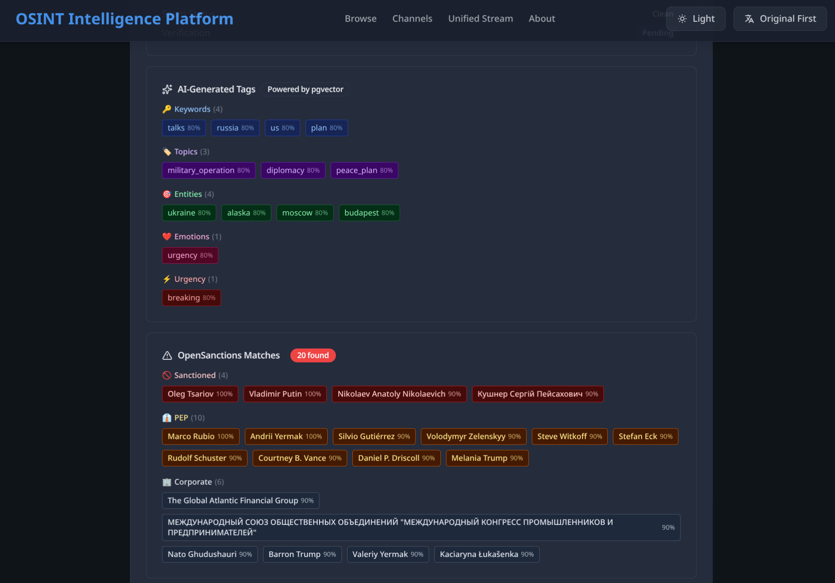Click the building icon next to Corporate
The image size is (835, 583).
point(167,482)
